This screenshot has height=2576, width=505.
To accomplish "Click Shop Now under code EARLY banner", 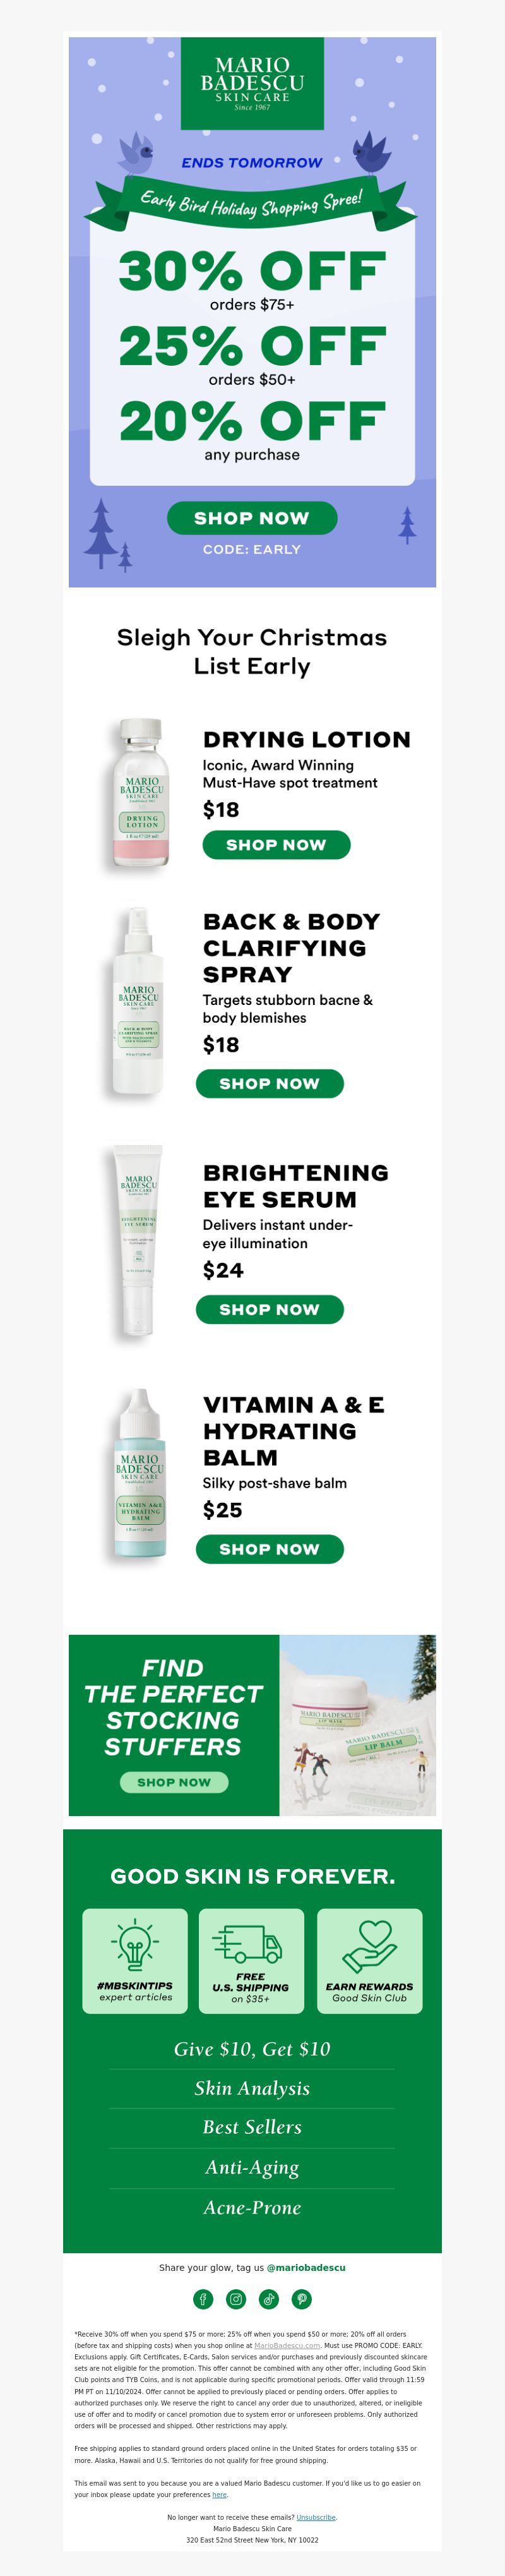I will pos(252,518).
